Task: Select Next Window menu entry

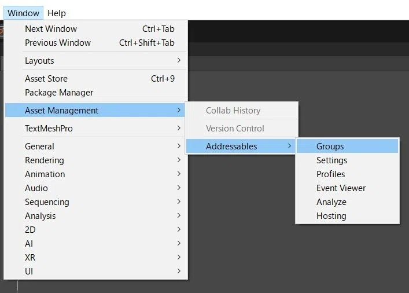Action: click(95, 29)
